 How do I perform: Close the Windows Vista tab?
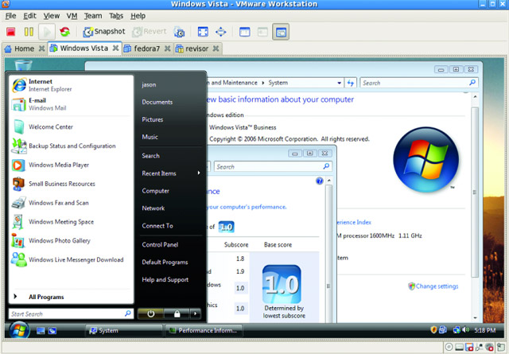click(x=115, y=48)
